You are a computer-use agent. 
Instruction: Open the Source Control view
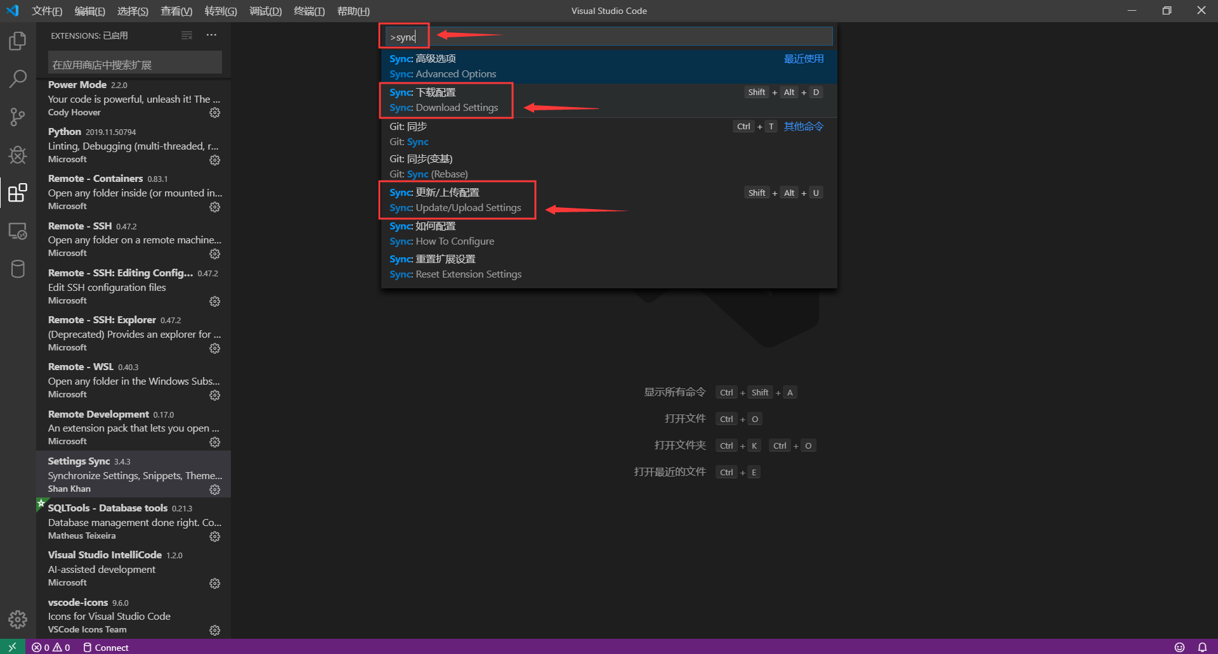coord(18,117)
